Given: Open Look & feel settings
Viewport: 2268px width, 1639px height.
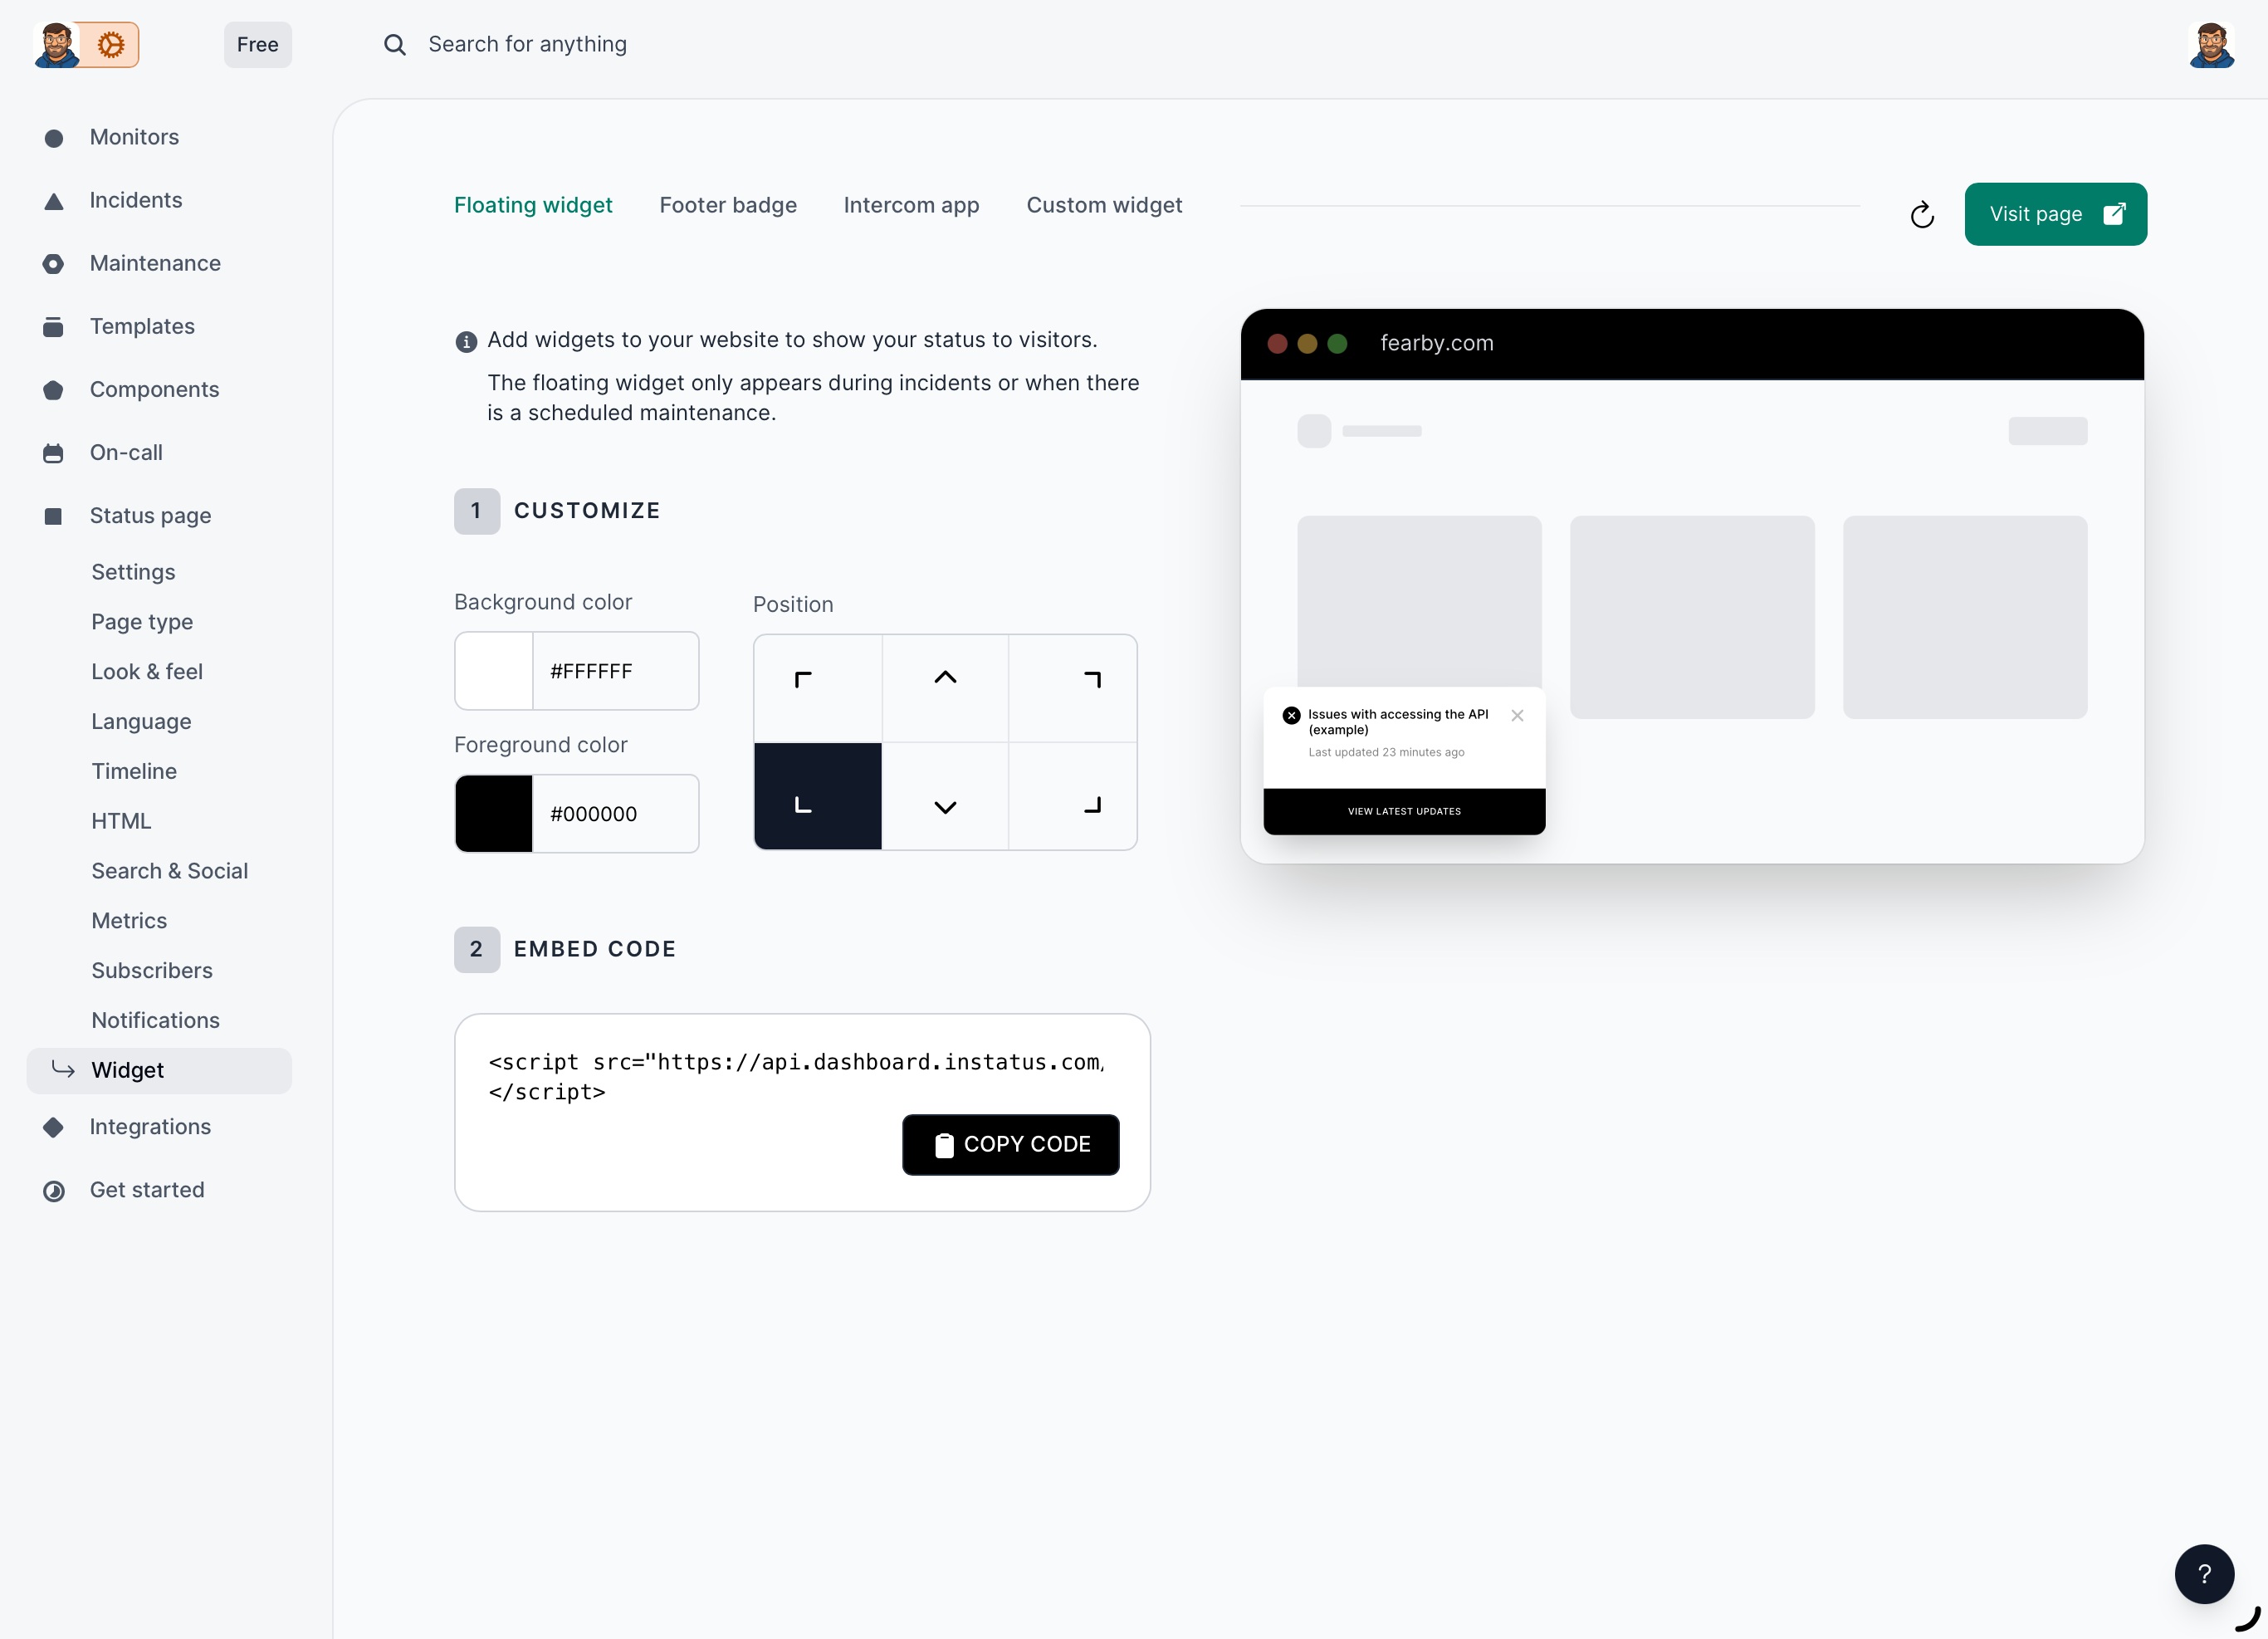Looking at the screenshot, I should point(147,672).
